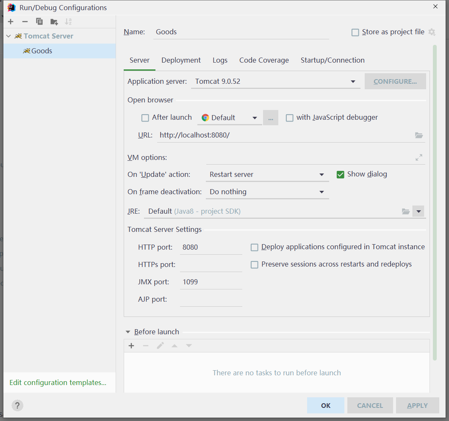Enable Preserve sessions across restarts and redeploys
The width and height of the screenshot is (449, 421).
(x=254, y=265)
